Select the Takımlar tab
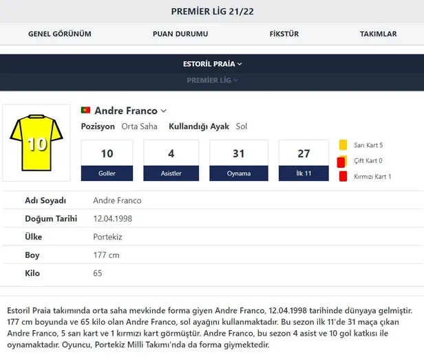The image size is (424, 357). (378, 34)
